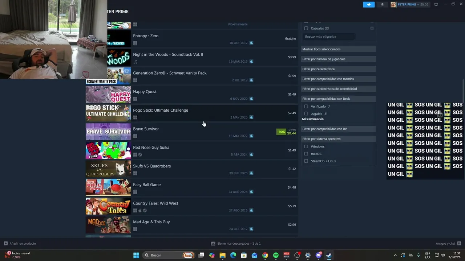Open the Amigos y chat icon
This screenshot has height=261, width=465.
[x=459, y=244]
